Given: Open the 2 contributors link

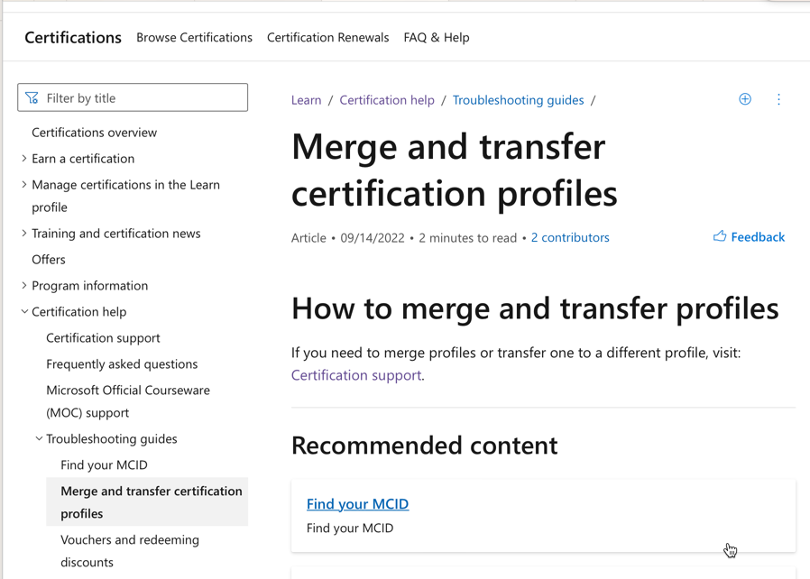Looking at the screenshot, I should point(570,237).
